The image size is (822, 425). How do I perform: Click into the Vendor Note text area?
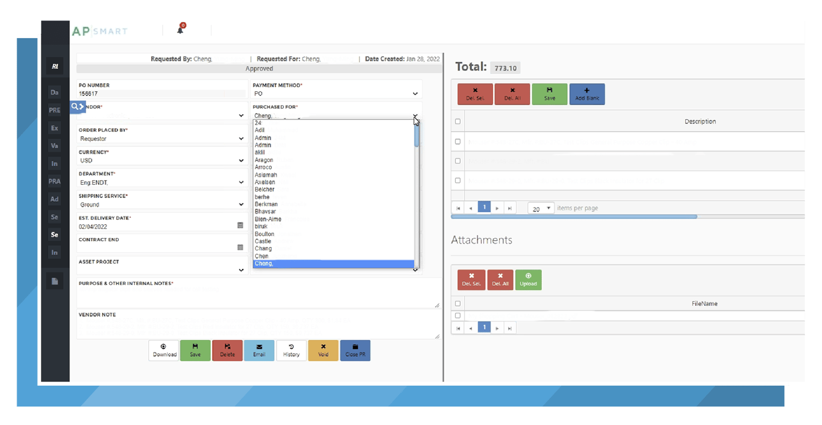point(259,328)
